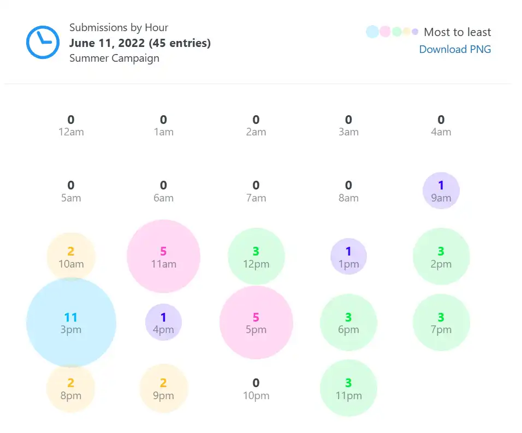Click the 12pm green bubble
The width and height of the screenshot is (522, 433).
pyautogui.click(x=256, y=257)
